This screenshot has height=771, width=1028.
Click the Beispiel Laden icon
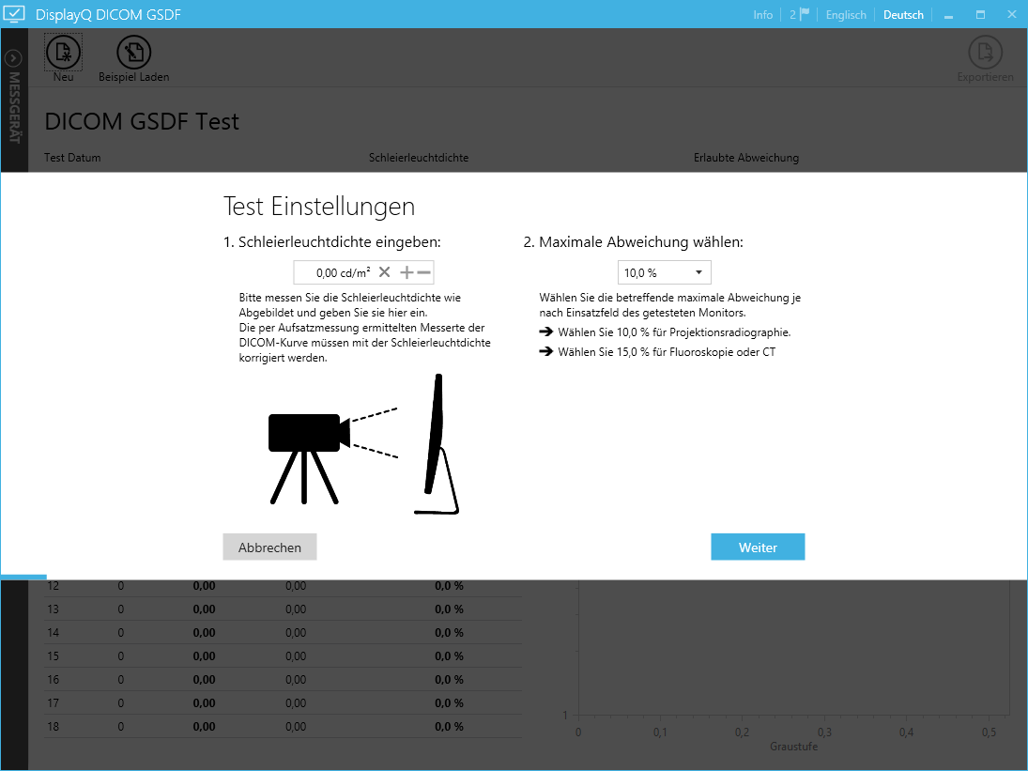coord(133,53)
